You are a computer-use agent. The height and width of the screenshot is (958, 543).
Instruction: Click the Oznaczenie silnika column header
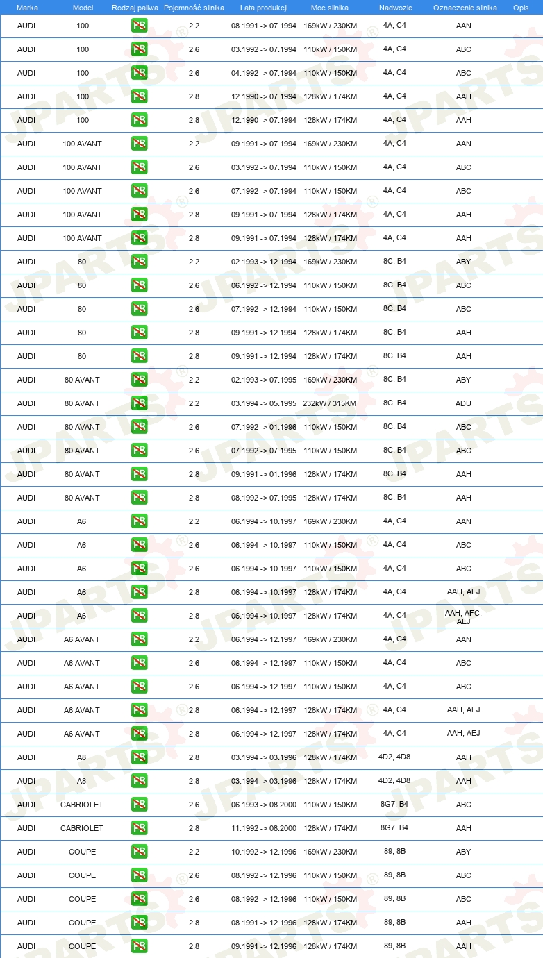465,8
